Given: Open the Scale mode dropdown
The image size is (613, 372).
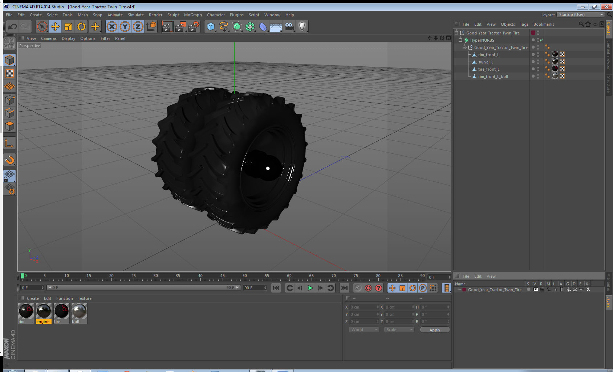Looking at the screenshot, I should pos(399,330).
